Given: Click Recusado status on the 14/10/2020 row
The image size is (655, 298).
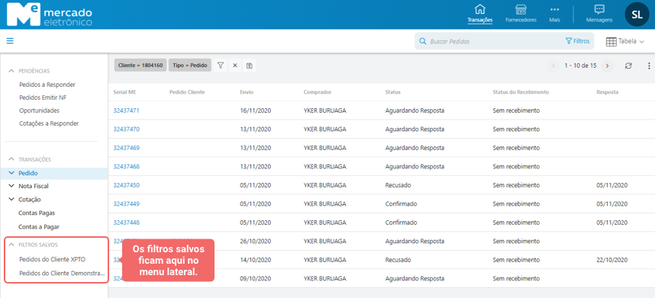Looking at the screenshot, I should pos(398,260).
